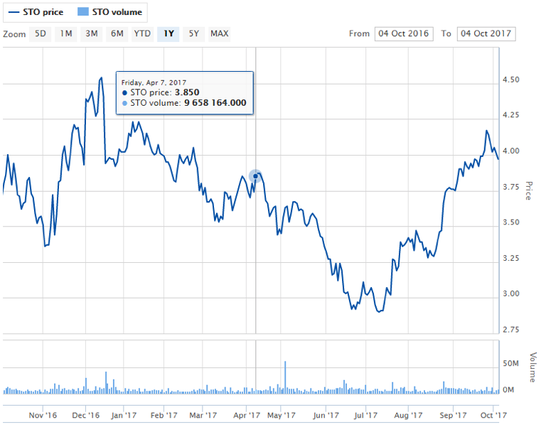Click the blue STO volume legend swatch

tap(82, 11)
